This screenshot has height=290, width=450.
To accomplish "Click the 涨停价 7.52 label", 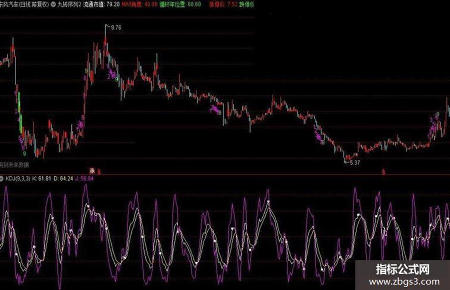I will pyautogui.click(x=223, y=5).
